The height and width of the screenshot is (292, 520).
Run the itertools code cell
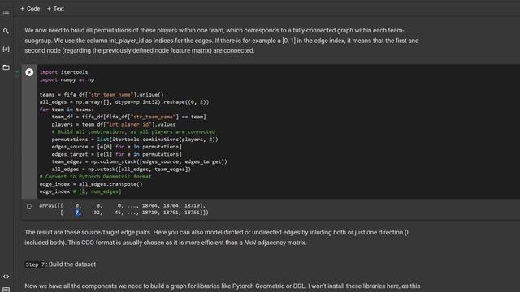tap(29, 72)
